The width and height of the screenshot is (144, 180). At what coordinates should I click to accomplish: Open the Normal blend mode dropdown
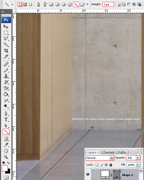[x=100, y=158]
